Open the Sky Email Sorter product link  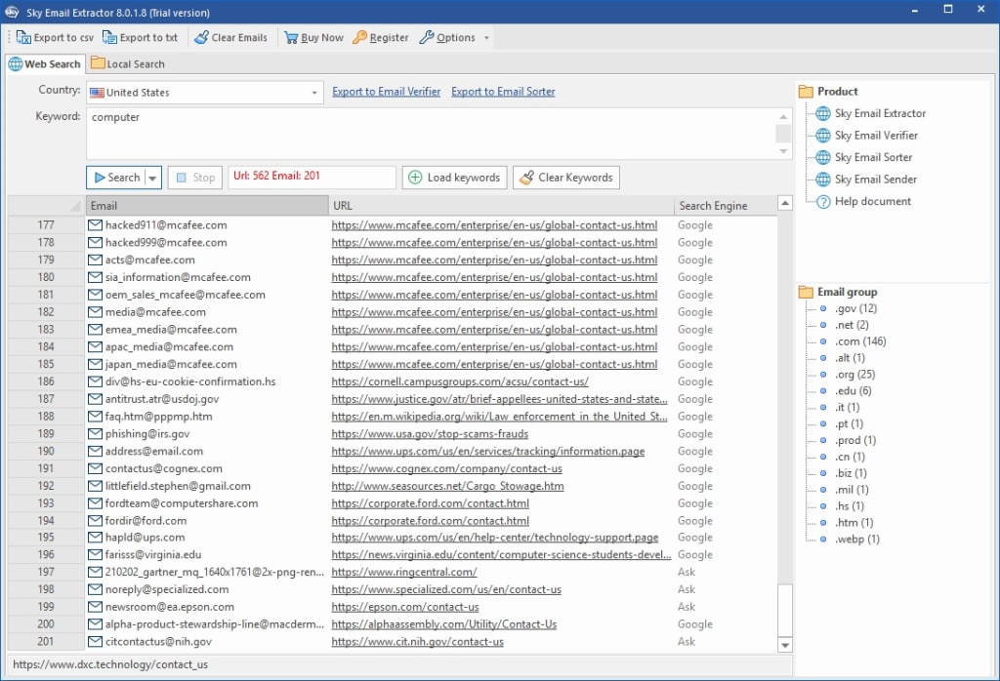tap(873, 157)
